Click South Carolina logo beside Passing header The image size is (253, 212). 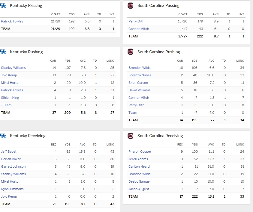[x=130, y=5]
